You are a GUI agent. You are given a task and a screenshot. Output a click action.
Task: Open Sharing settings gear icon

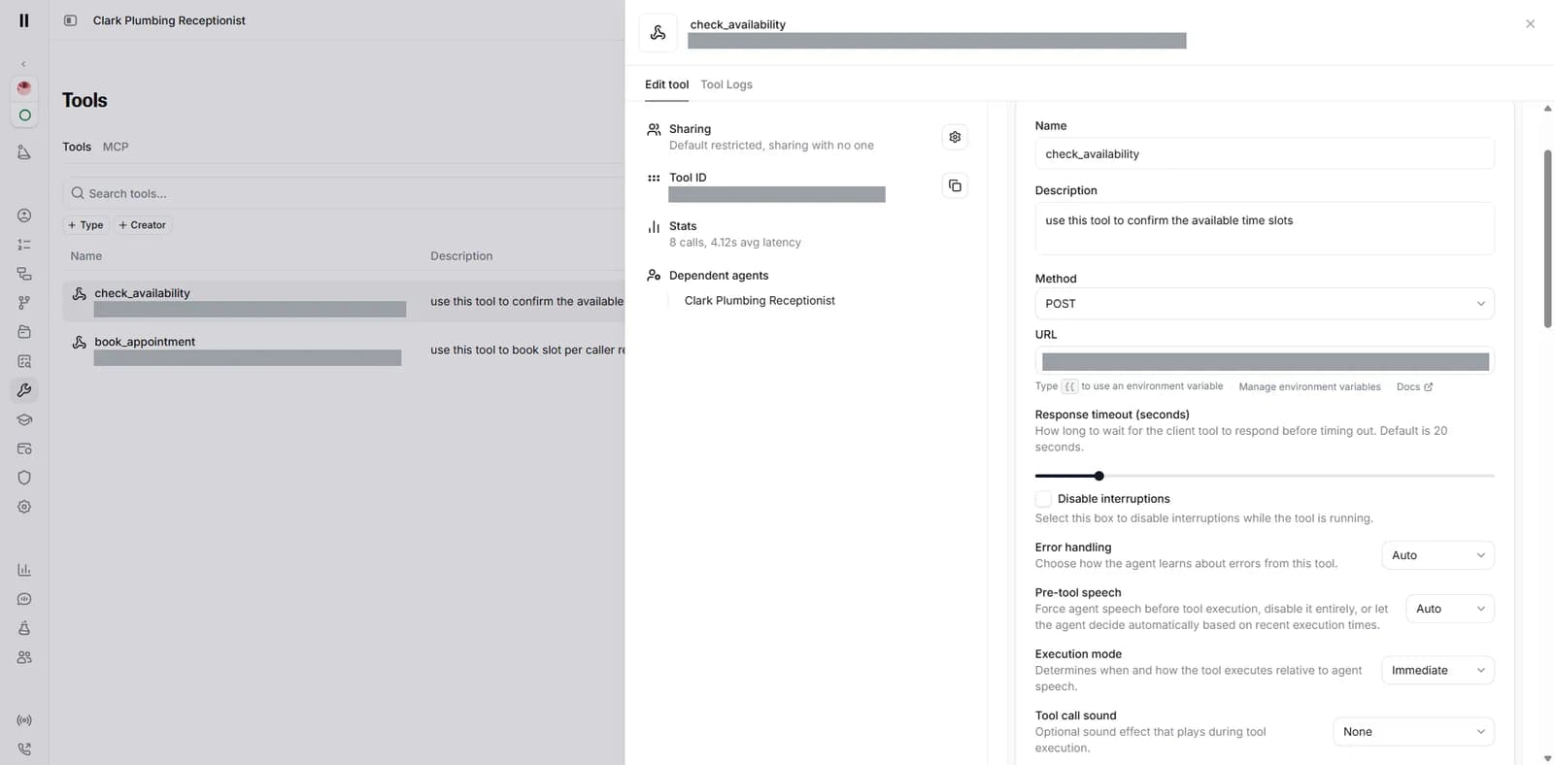click(955, 137)
